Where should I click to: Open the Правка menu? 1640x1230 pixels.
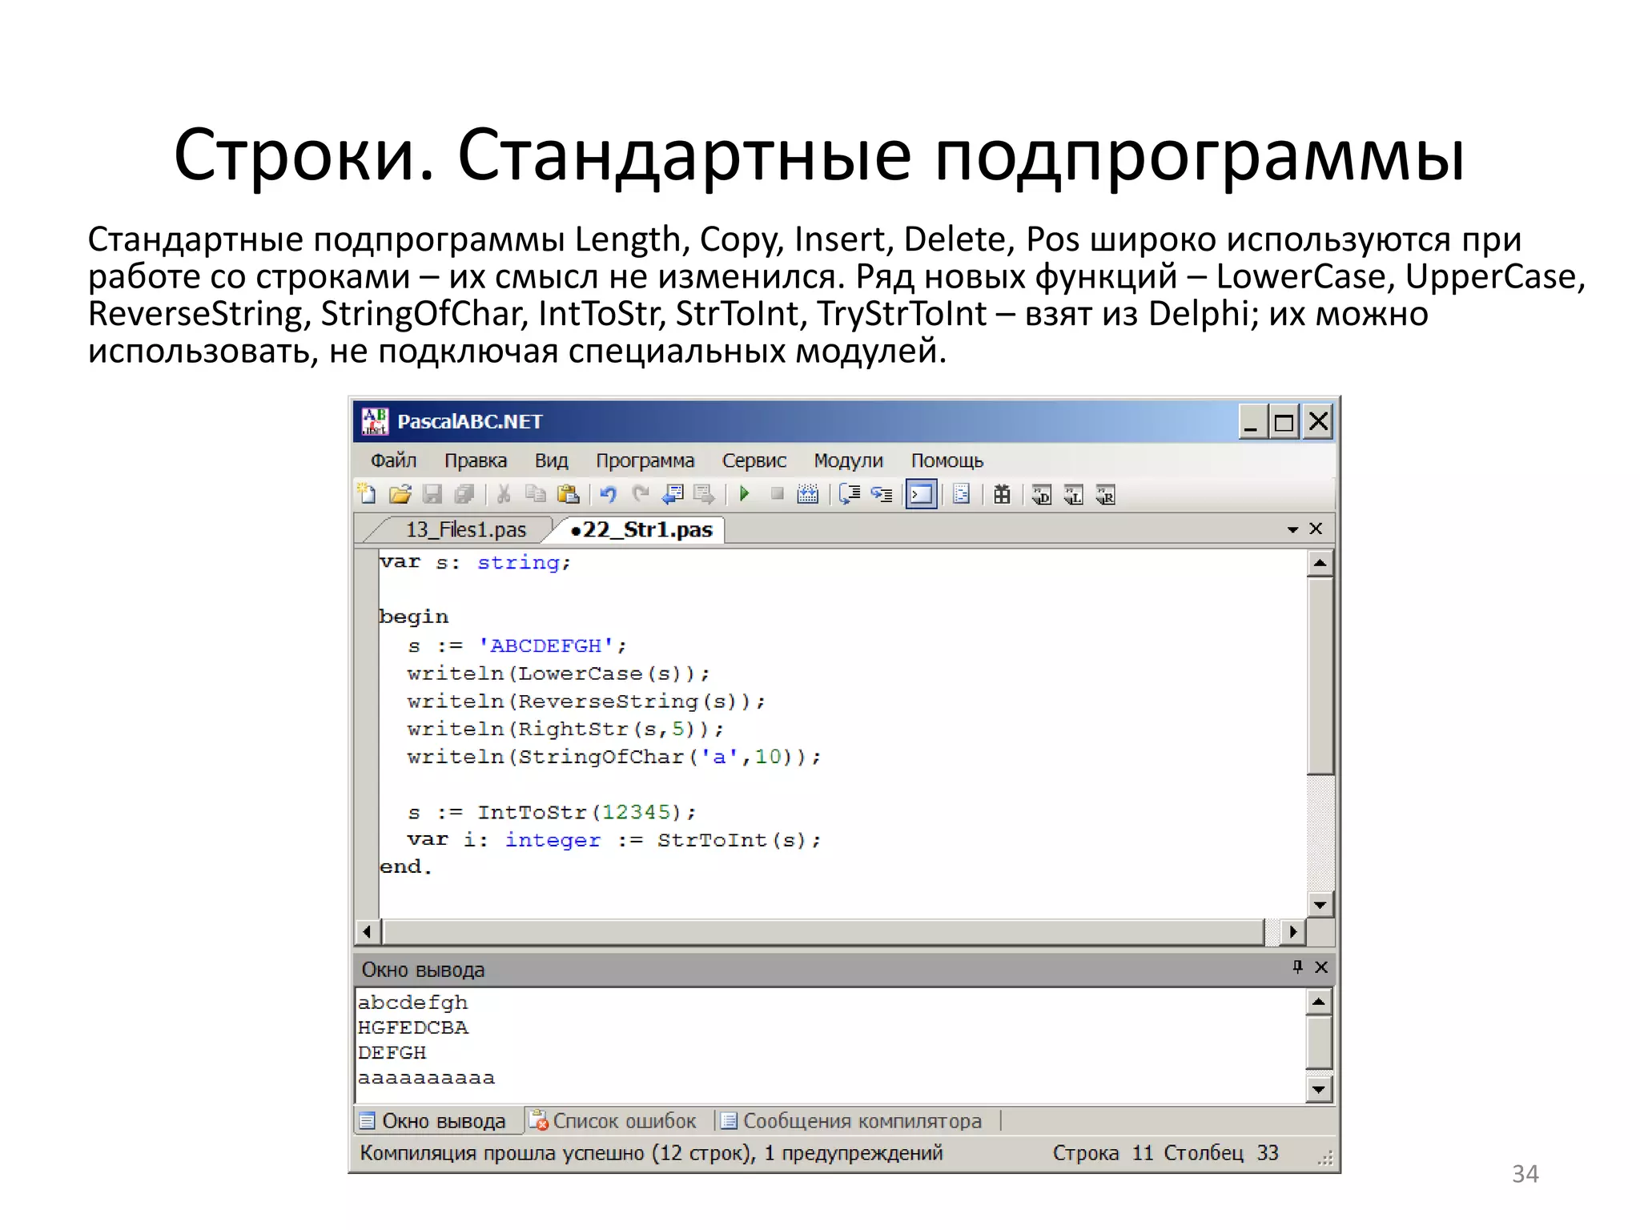pyautogui.click(x=476, y=460)
